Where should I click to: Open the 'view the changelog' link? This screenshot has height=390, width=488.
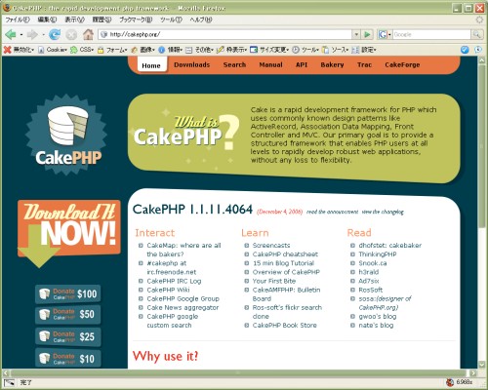tap(383, 212)
